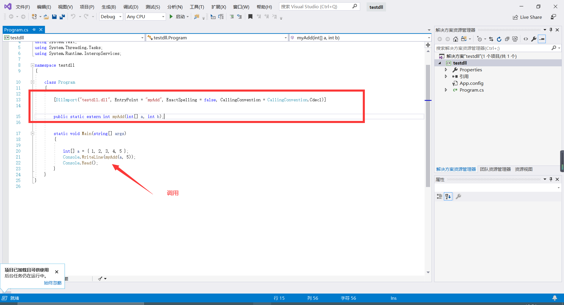This screenshot has width=564, height=305.
Task: Click the Show All Files icon
Action: click(x=515, y=39)
